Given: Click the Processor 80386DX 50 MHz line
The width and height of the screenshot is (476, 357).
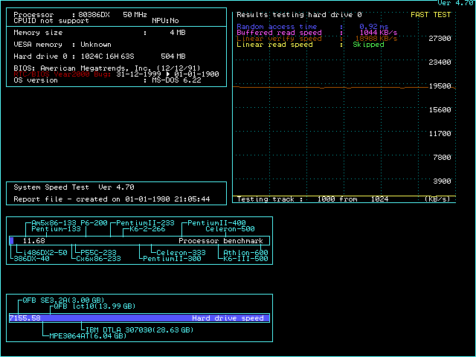Looking at the screenshot, I should click(80, 15).
